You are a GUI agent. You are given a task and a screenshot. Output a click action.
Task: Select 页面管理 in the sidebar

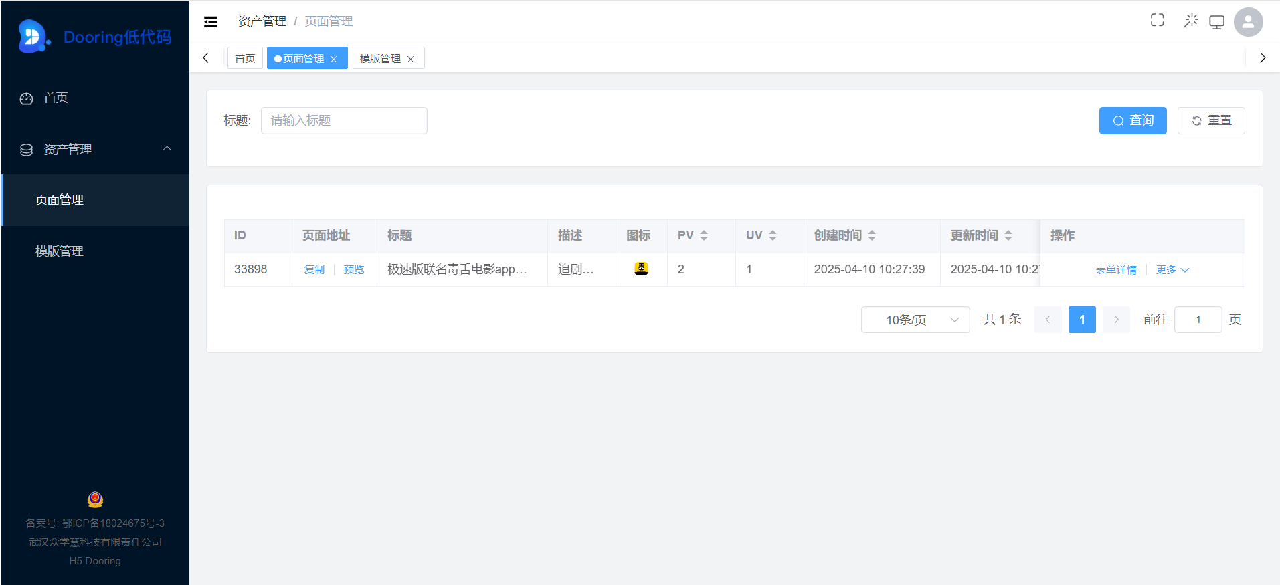pyautogui.click(x=95, y=200)
